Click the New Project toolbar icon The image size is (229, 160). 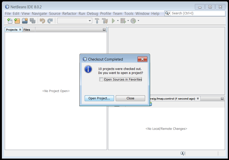pos(17,21)
